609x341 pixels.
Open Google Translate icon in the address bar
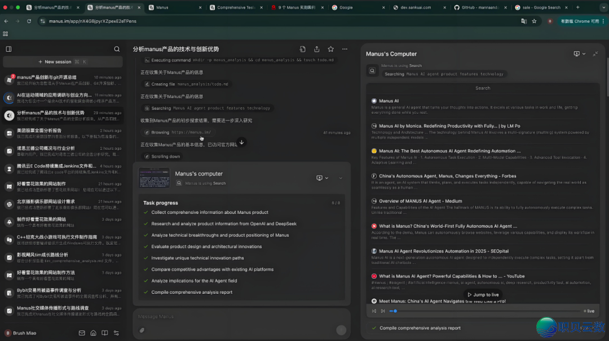pyautogui.click(x=524, y=21)
